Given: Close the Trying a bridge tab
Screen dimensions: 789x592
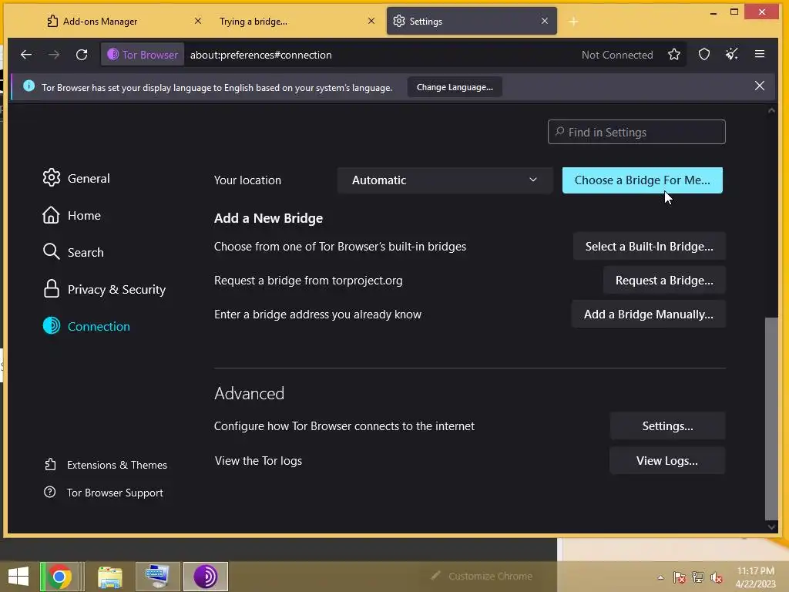Looking at the screenshot, I should pos(371,21).
